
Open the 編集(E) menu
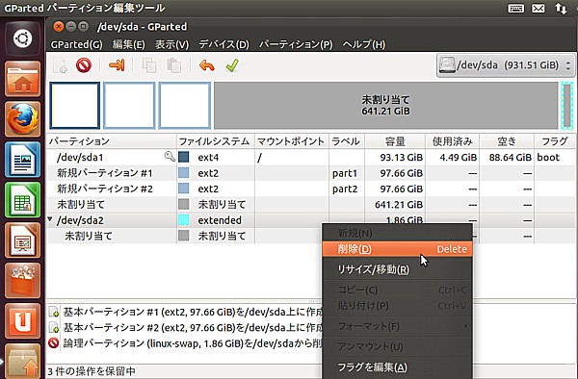point(129,44)
